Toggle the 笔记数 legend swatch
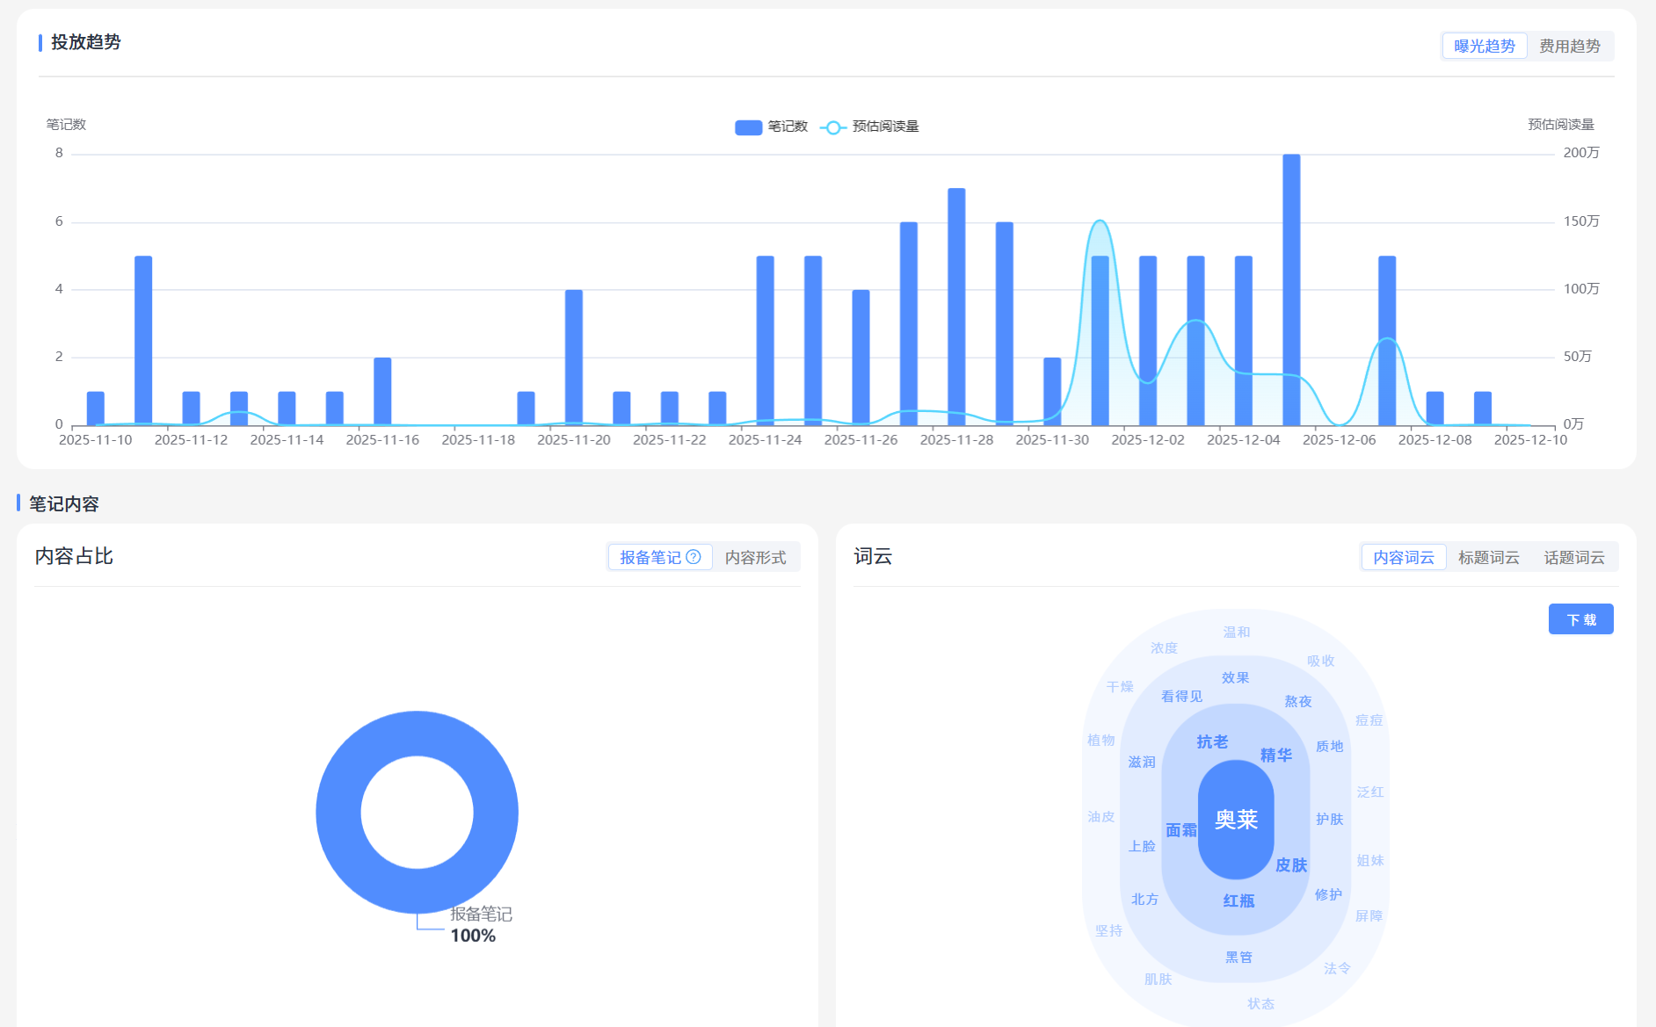The image size is (1656, 1027). click(x=748, y=127)
